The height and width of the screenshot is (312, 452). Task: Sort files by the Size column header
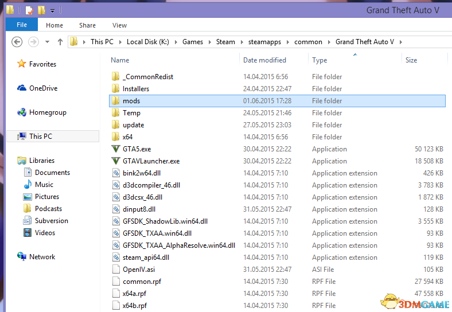411,60
